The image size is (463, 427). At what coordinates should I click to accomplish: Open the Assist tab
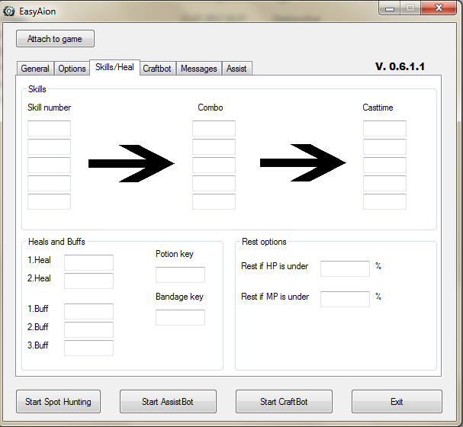pyautogui.click(x=236, y=69)
